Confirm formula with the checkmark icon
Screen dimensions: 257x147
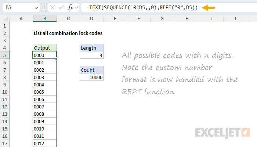61,7
